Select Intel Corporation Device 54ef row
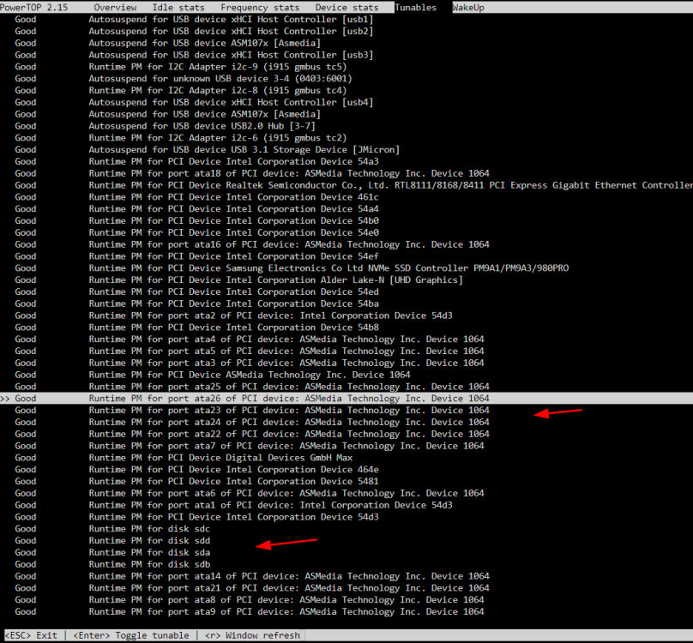The image size is (693, 643). click(346, 256)
